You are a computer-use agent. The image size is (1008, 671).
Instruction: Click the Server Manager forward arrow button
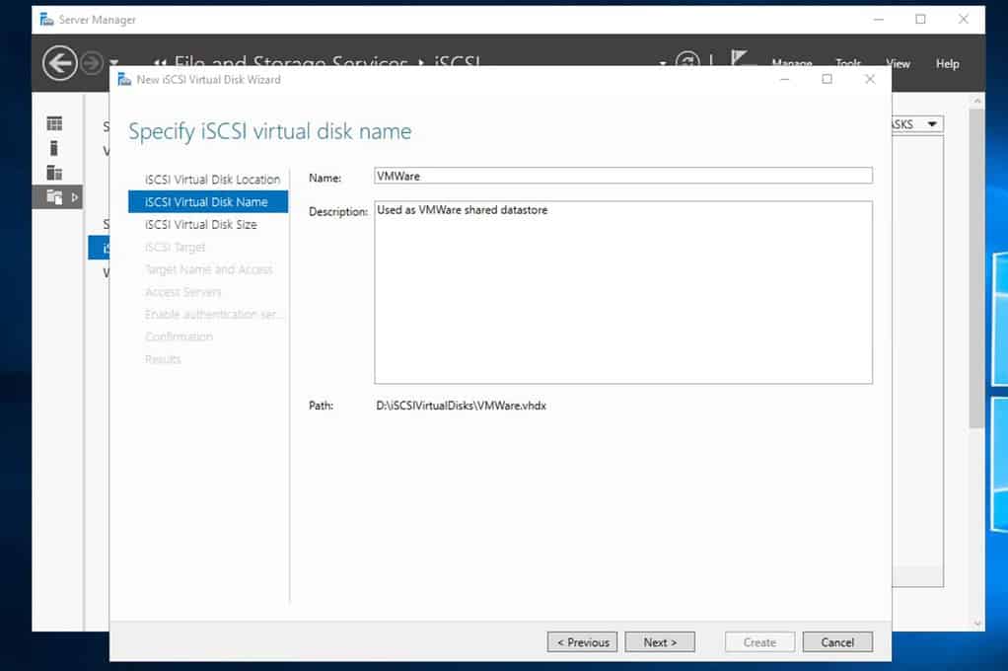click(92, 63)
